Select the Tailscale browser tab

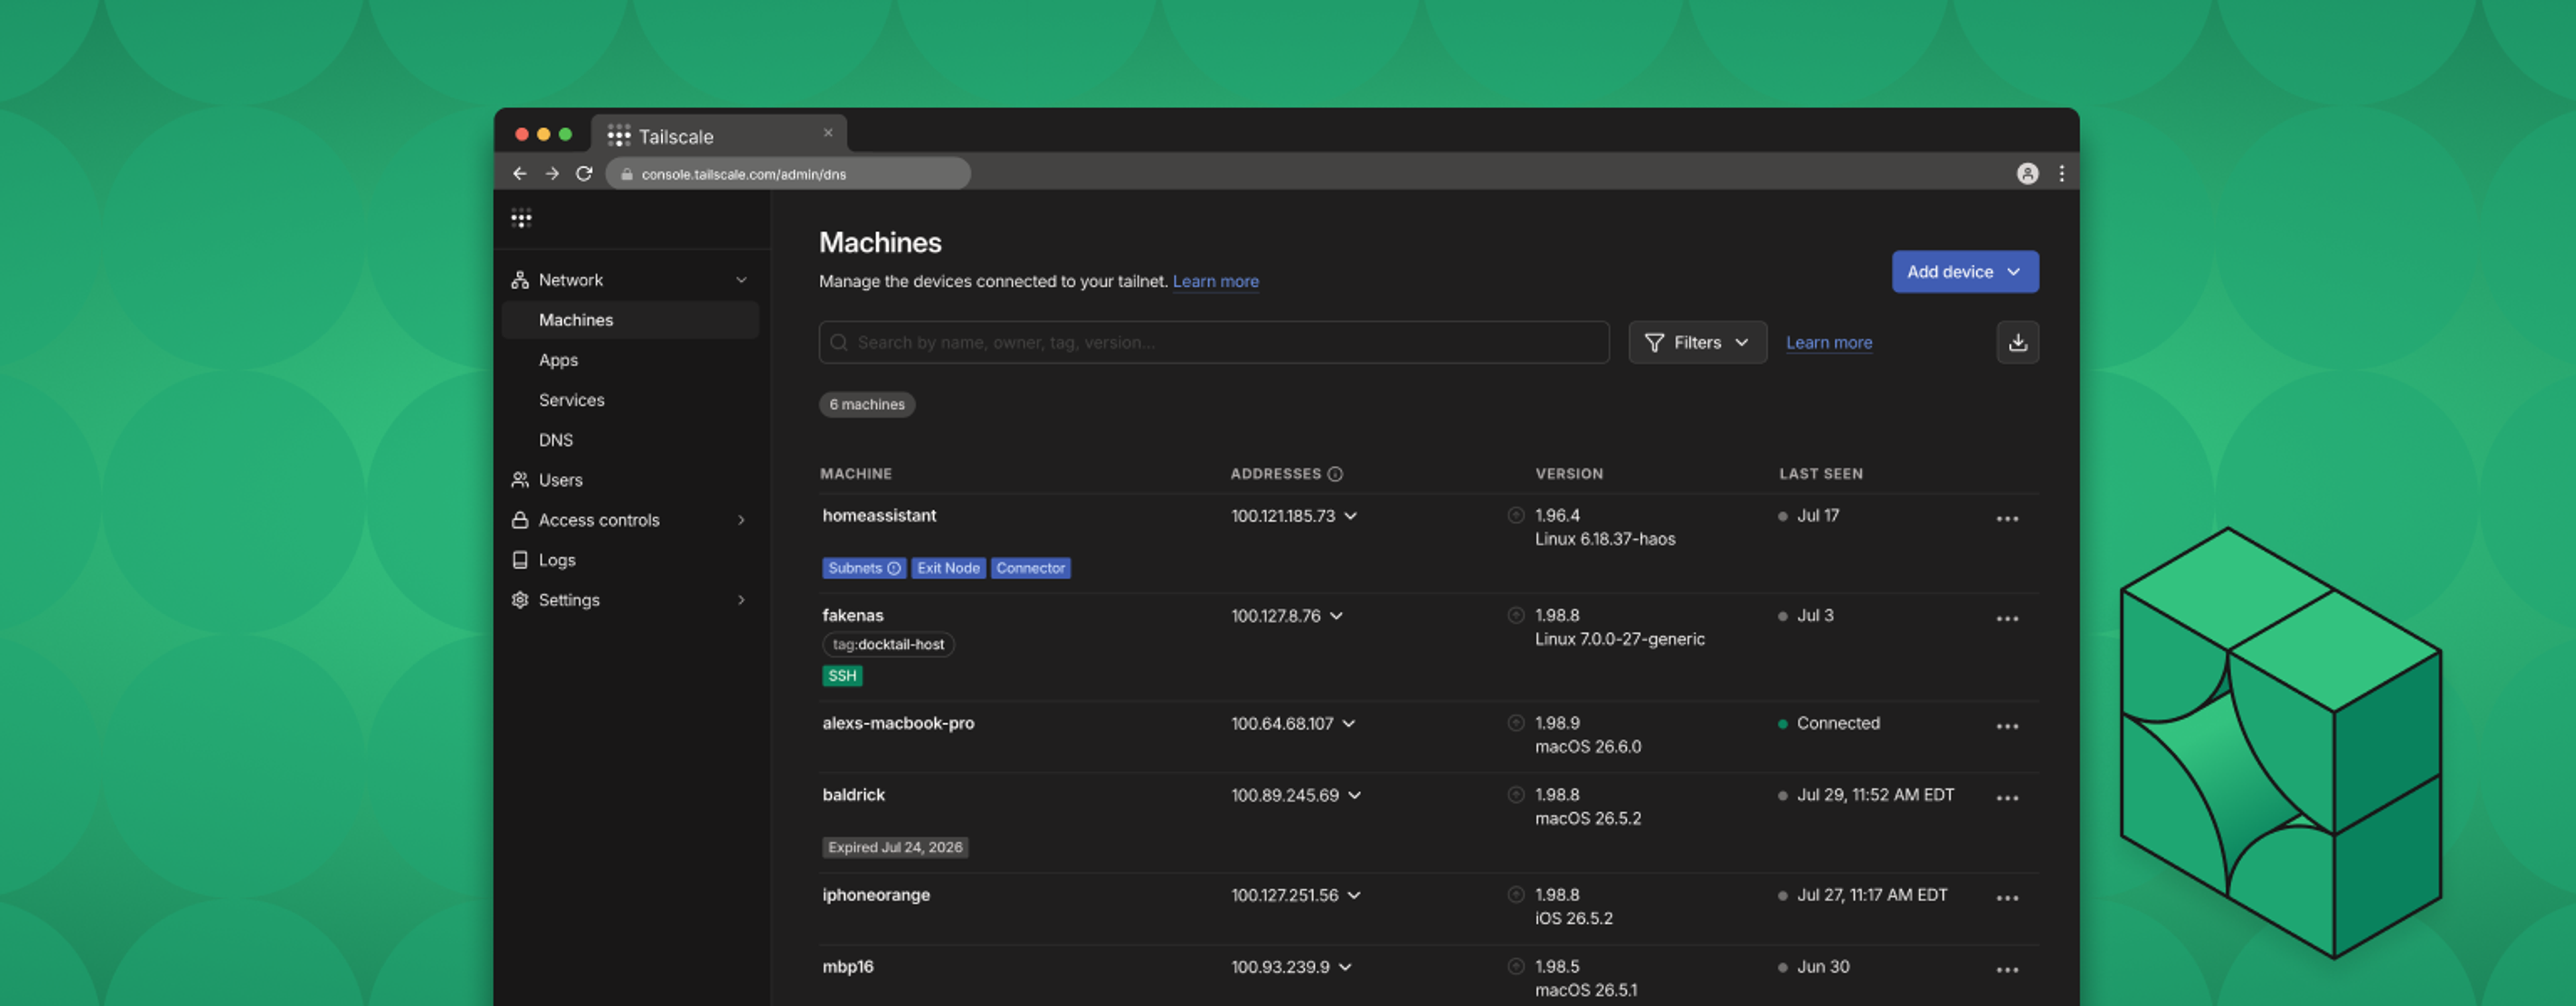(x=718, y=134)
